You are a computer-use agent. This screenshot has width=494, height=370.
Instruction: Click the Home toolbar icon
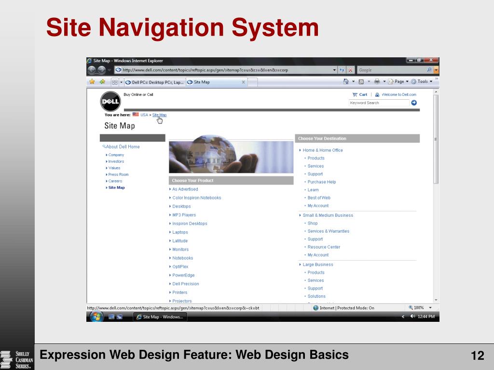346,81
